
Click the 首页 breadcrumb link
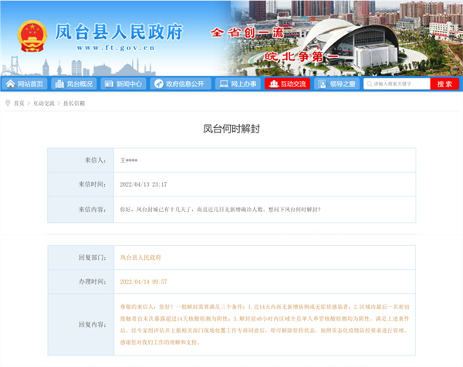[19, 103]
